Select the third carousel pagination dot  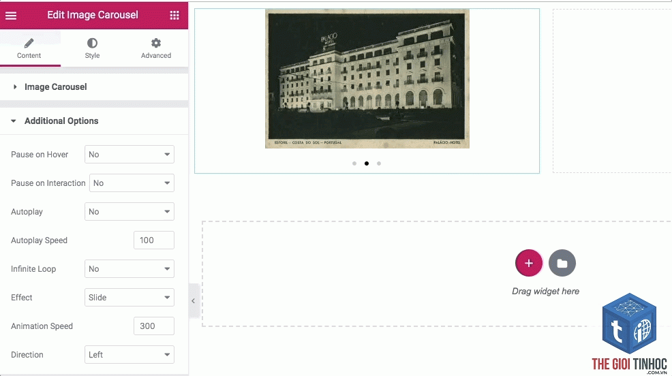(379, 163)
